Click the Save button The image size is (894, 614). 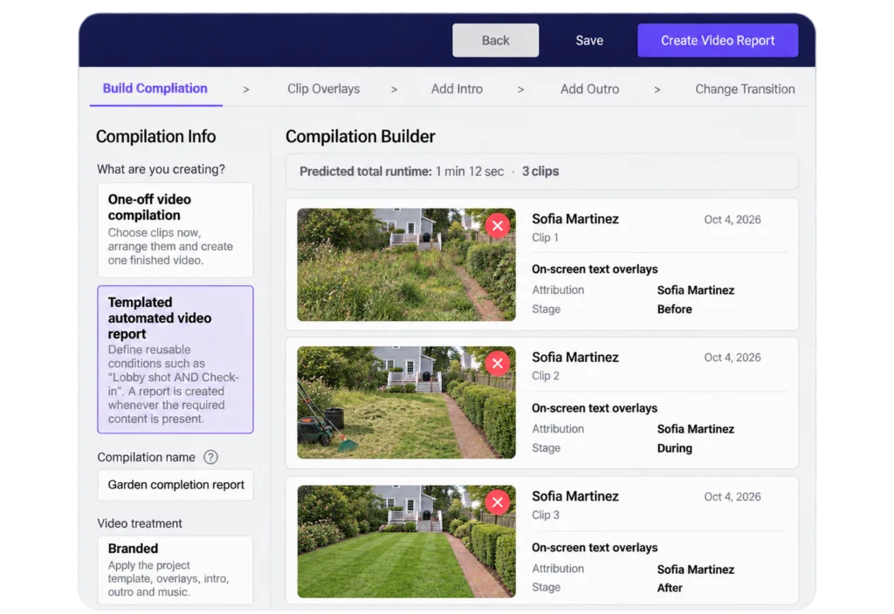point(589,40)
